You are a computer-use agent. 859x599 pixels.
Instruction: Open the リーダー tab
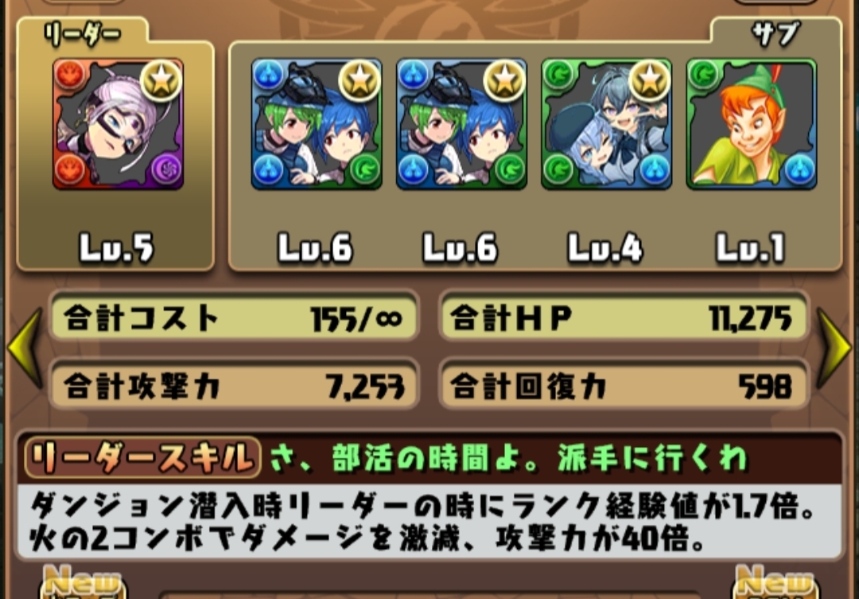(82, 34)
